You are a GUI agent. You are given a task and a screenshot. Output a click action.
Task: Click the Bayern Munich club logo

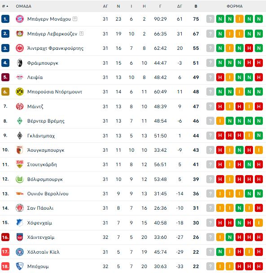tap(20, 19)
